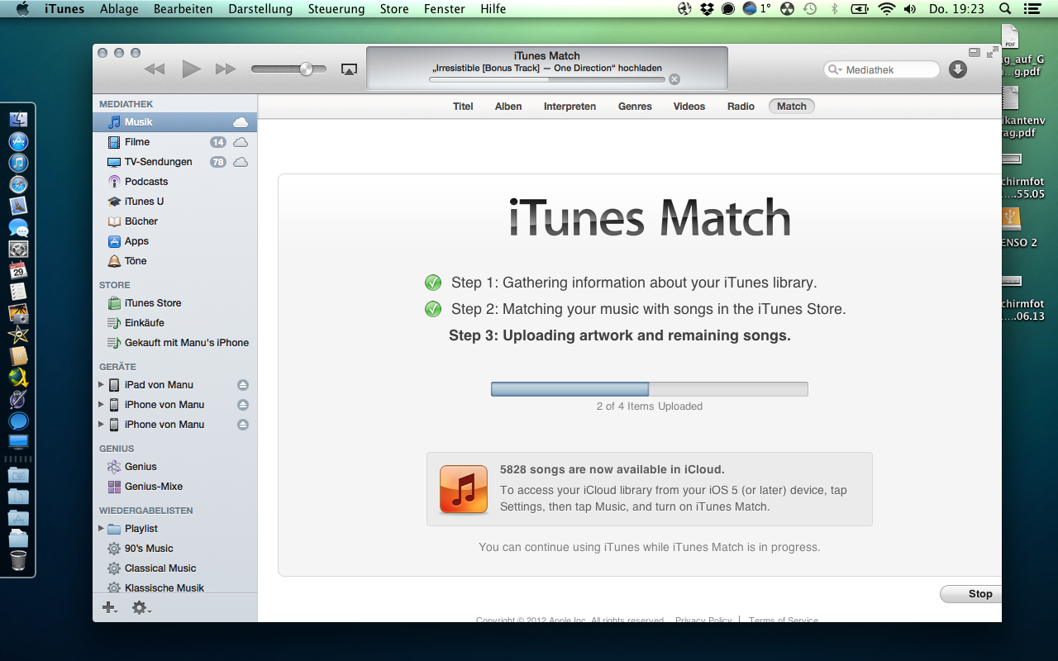The image size is (1058, 661).
Task: Open TV-Sendungen library
Action: [x=175, y=162]
